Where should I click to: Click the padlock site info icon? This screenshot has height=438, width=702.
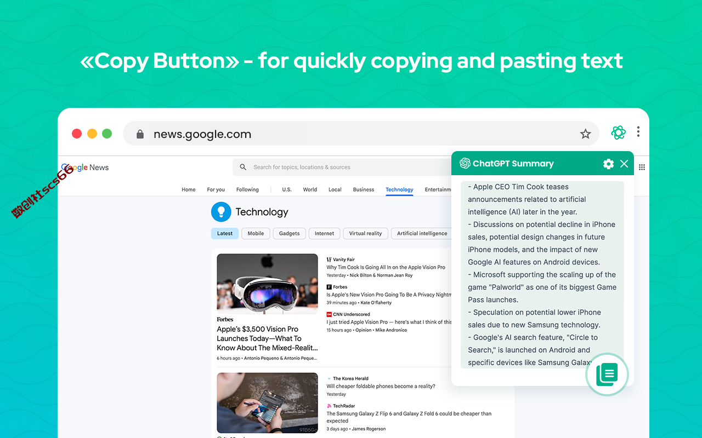point(140,134)
